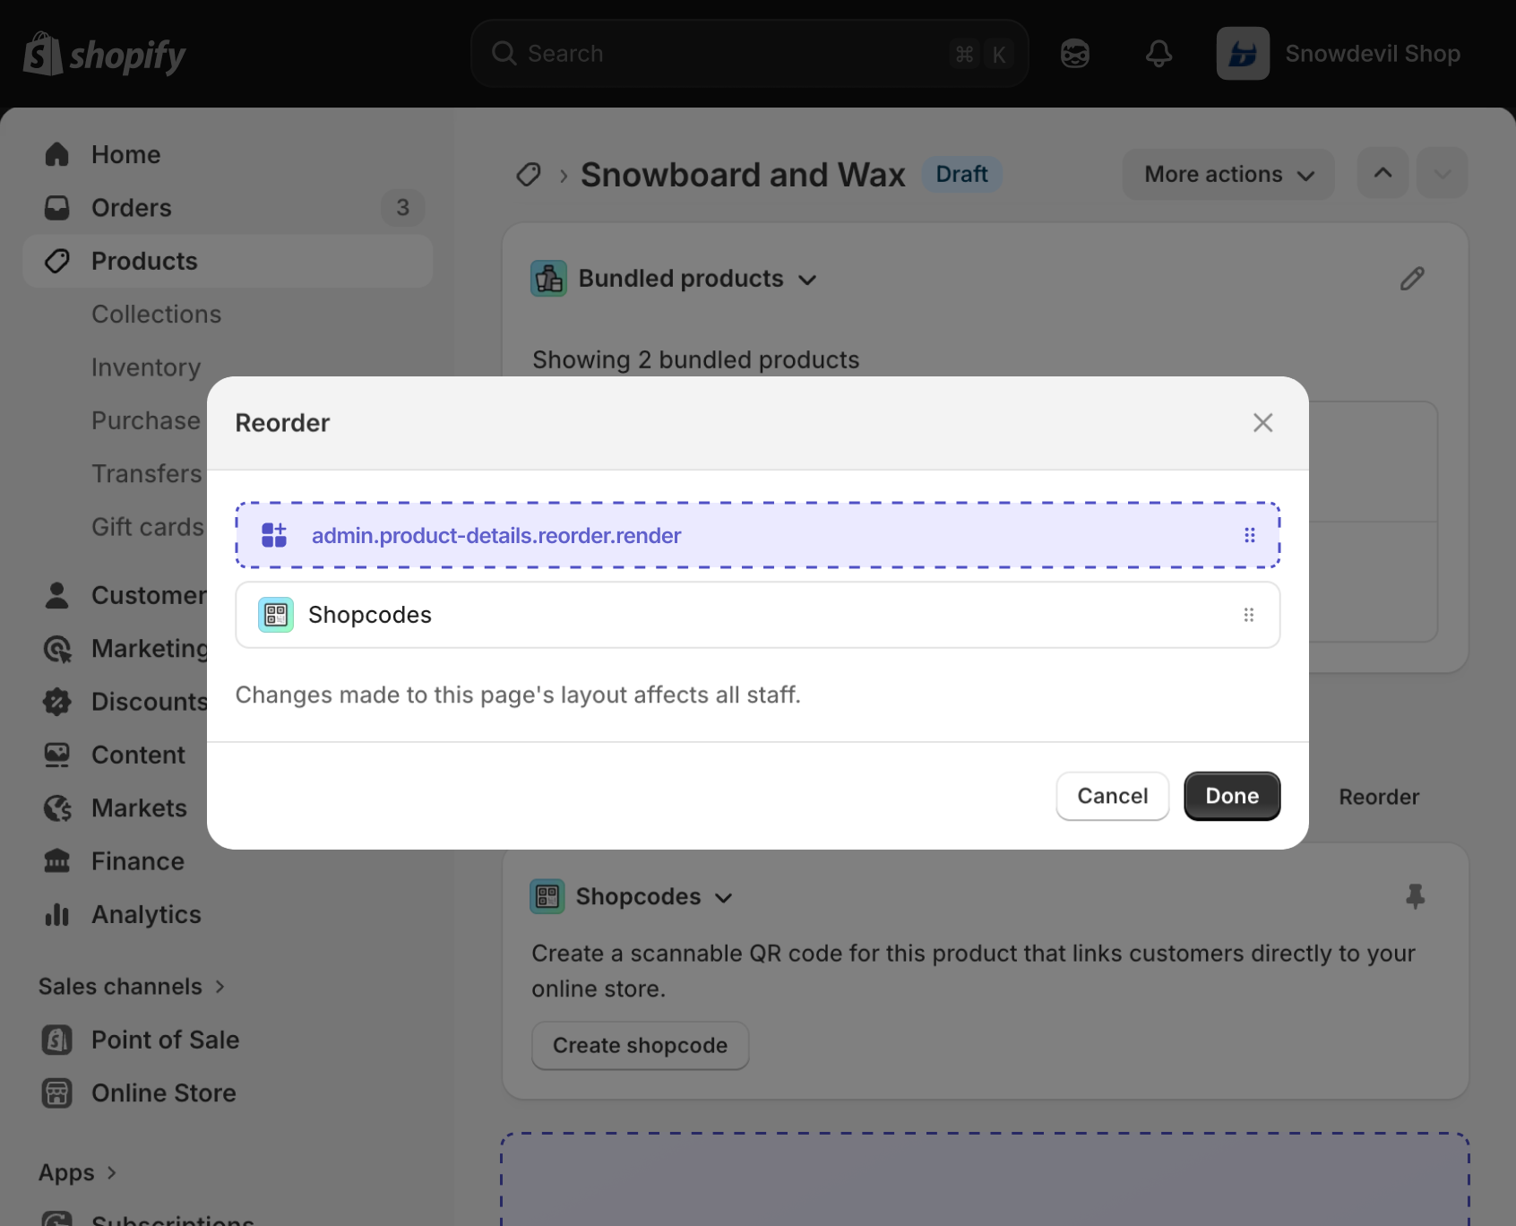Close the Reorder dialog
This screenshot has width=1516, height=1226.
click(x=1262, y=423)
